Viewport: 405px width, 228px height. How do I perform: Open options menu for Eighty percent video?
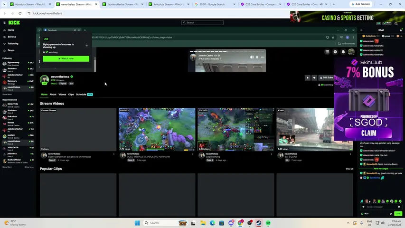click(x=114, y=154)
